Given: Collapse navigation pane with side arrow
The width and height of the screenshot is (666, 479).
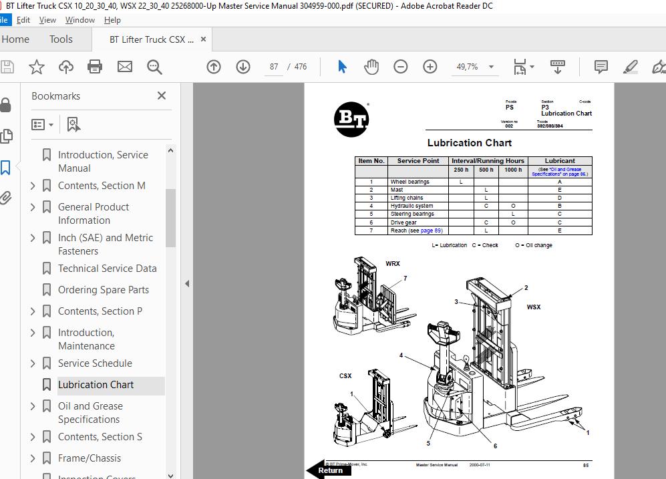Looking at the screenshot, I should pyautogui.click(x=187, y=284).
